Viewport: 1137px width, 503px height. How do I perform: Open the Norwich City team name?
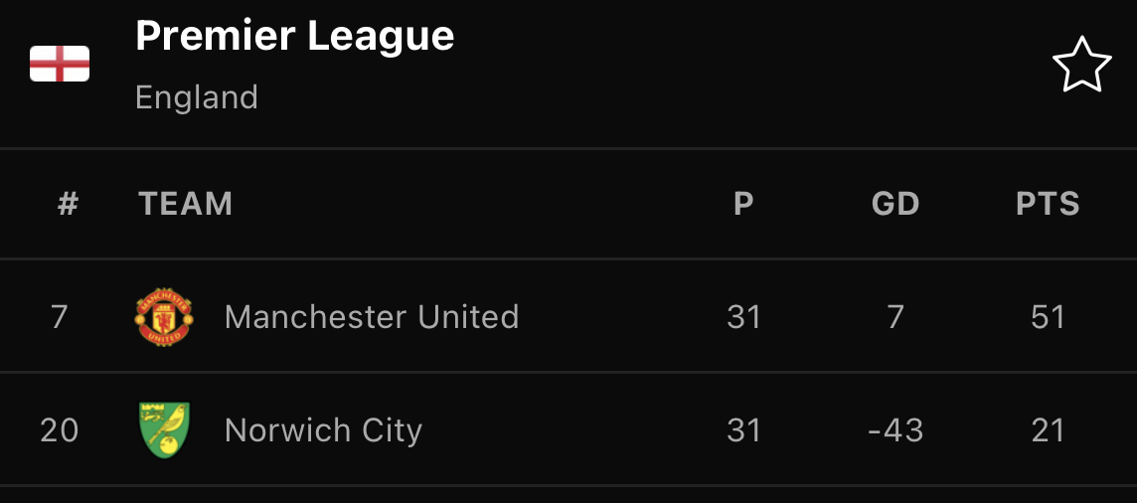coord(323,429)
